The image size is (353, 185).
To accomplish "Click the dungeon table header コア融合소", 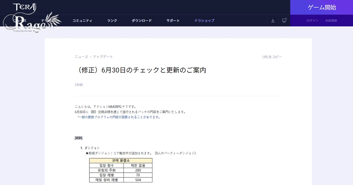I will [x=121, y=160].
